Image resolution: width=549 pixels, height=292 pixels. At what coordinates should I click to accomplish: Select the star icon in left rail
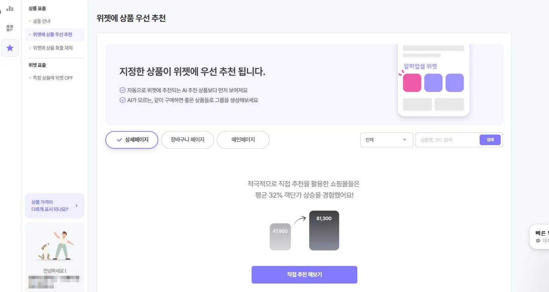(x=10, y=48)
